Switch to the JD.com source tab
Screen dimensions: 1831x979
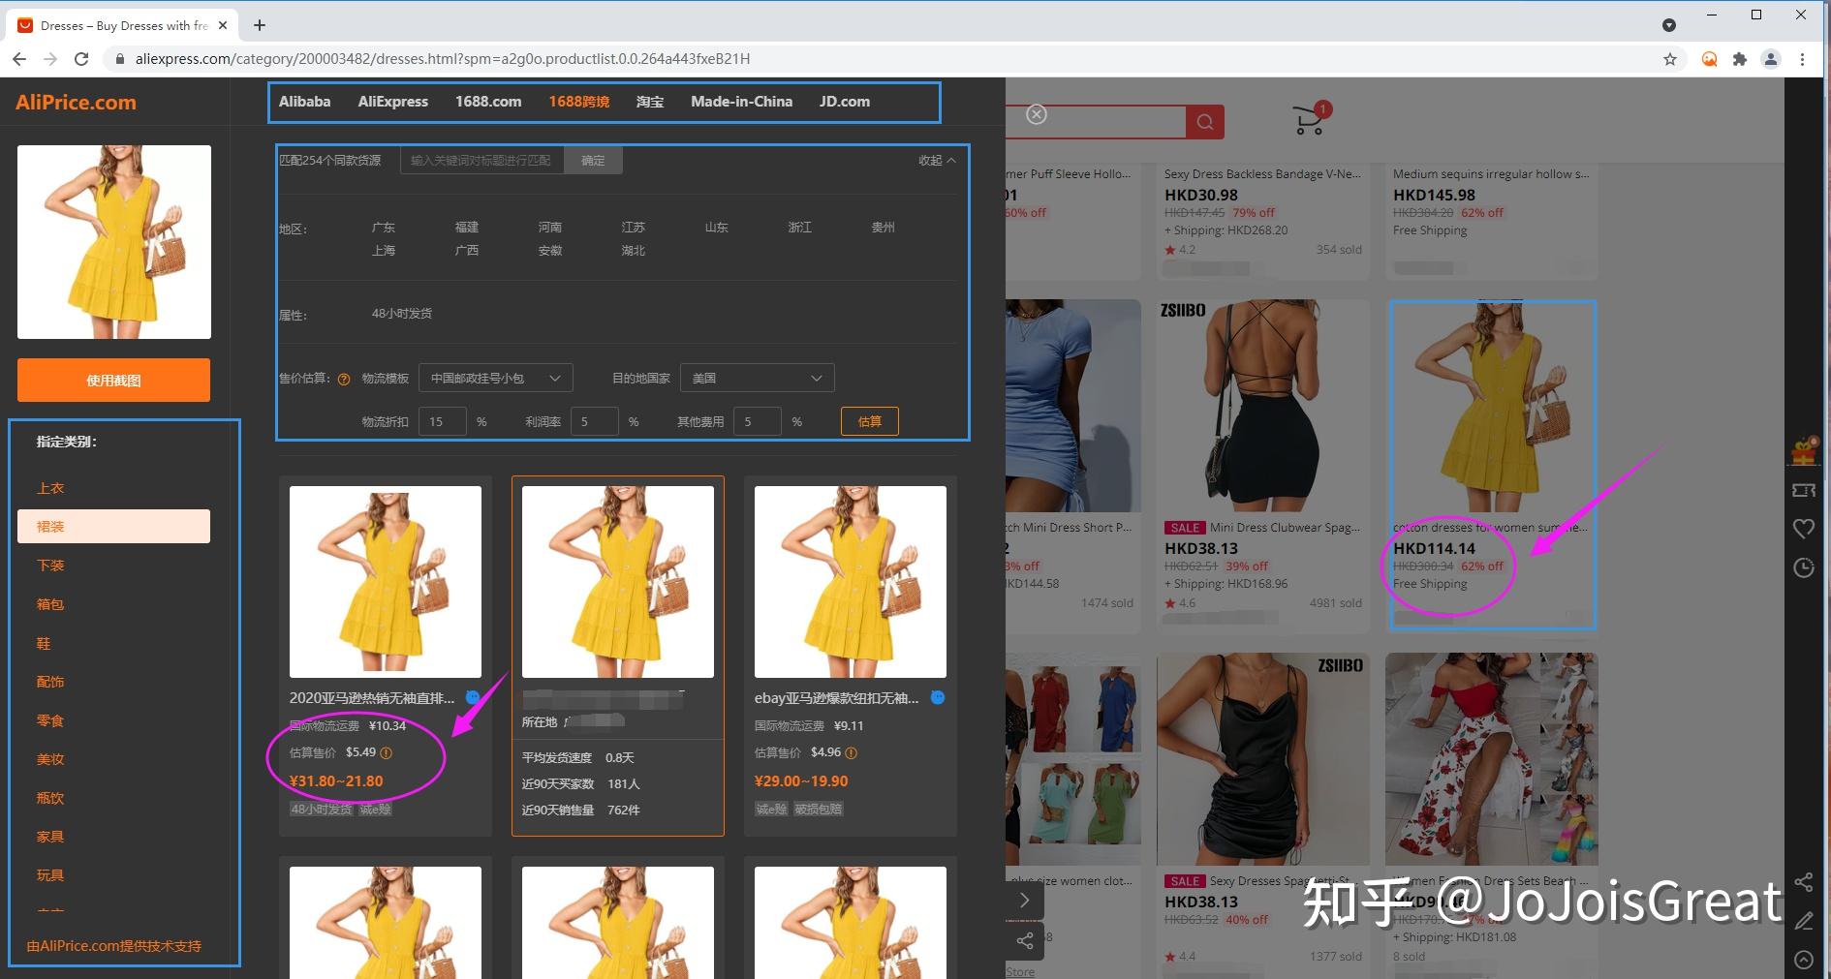(x=845, y=102)
